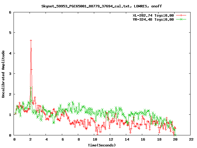This screenshot has width=197, height=148.
Task: Select the XL-282.74 Tsys:0.00 legend label
Action: point(153,15)
